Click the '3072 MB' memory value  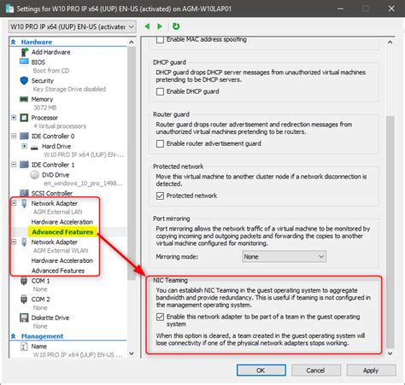tap(45, 108)
